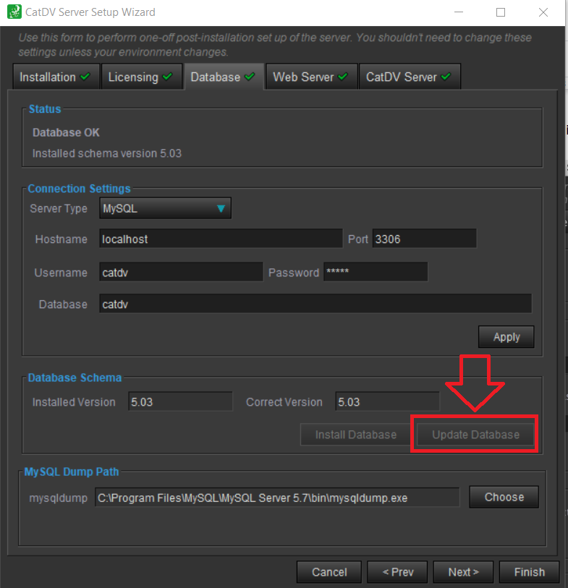
Task: Click the Install Database button
Action: pyautogui.click(x=356, y=435)
